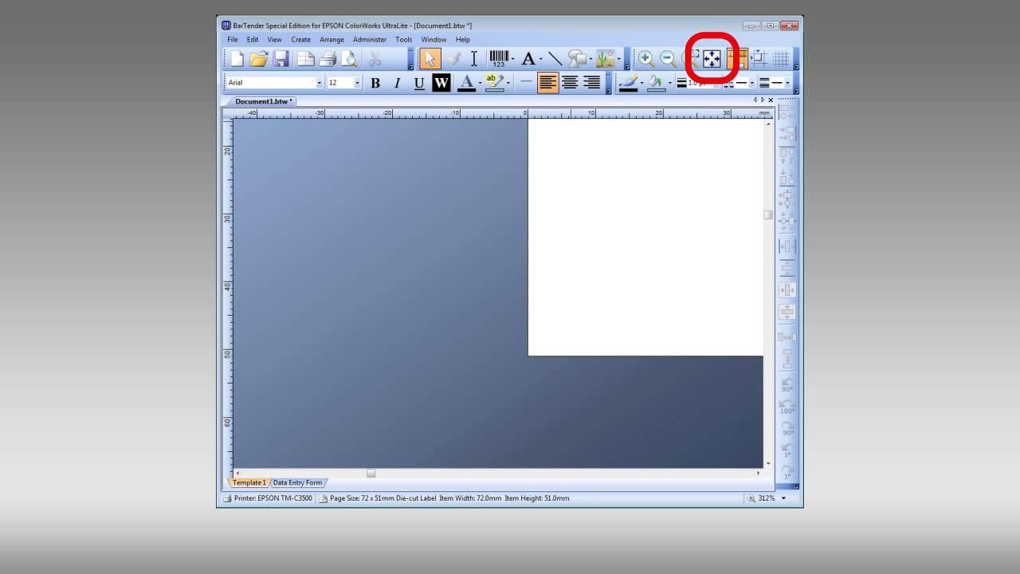Open the Create menu
Screen dimensions: 1020x574
click(x=300, y=39)
